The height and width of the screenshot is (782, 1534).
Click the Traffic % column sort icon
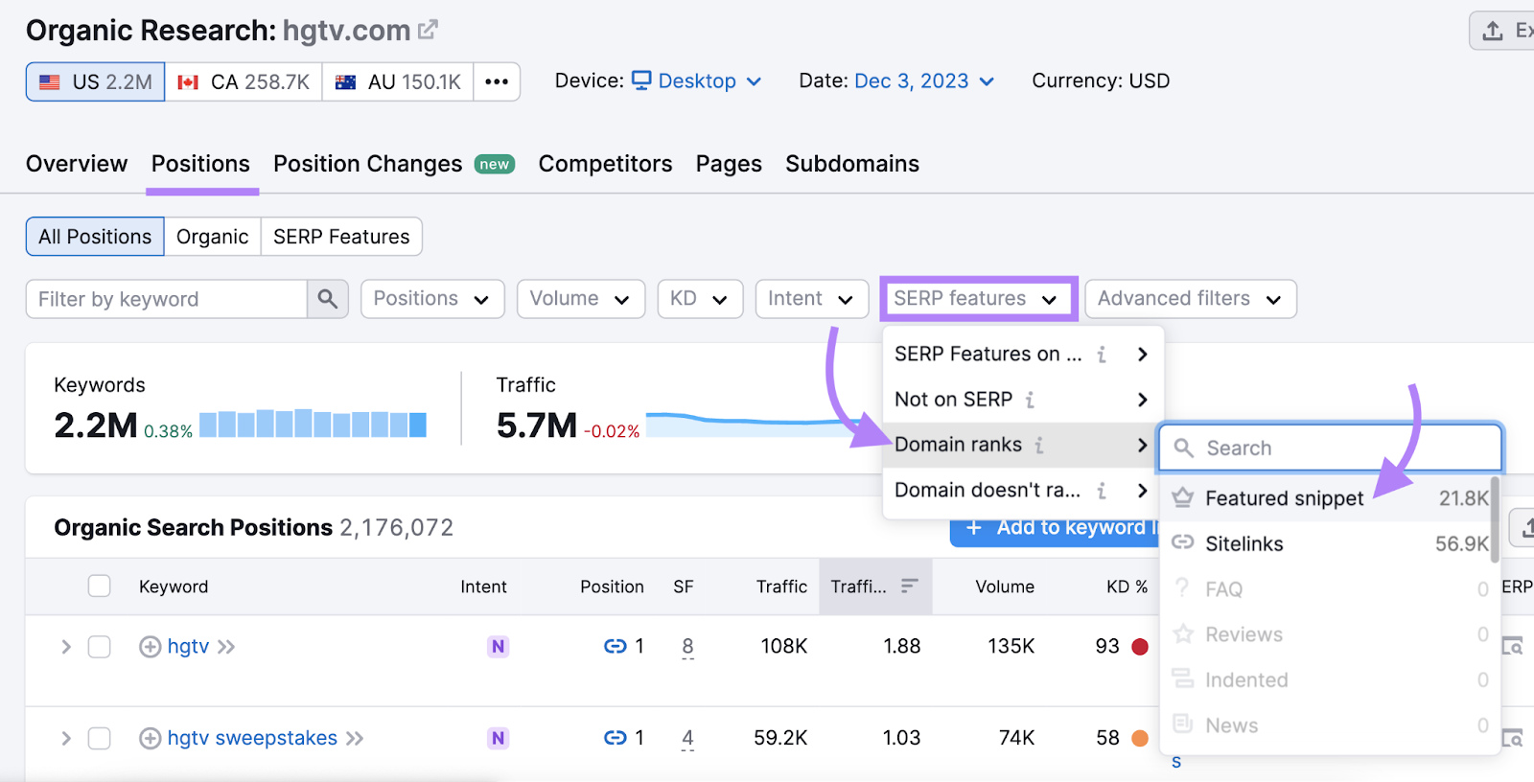click(x=909, y=586)
